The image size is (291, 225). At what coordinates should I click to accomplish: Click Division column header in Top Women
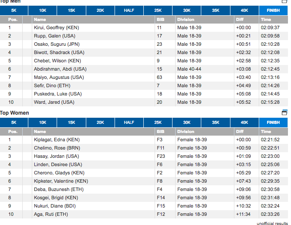point(186,132)
